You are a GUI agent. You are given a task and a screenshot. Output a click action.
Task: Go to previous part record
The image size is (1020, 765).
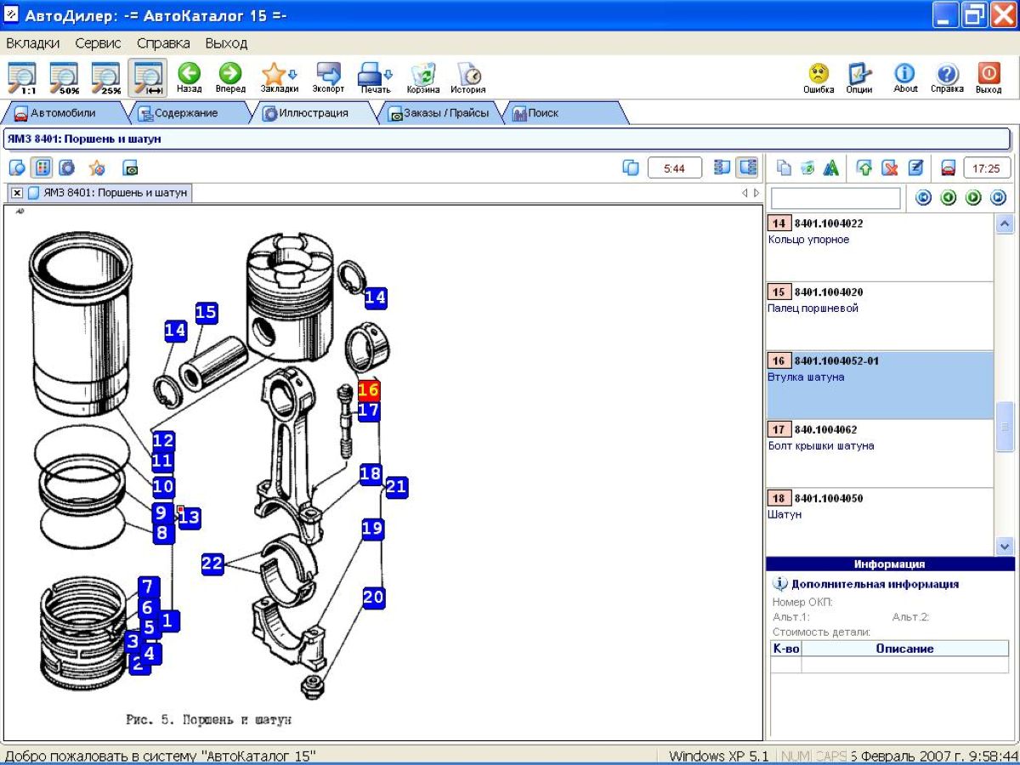949,198
